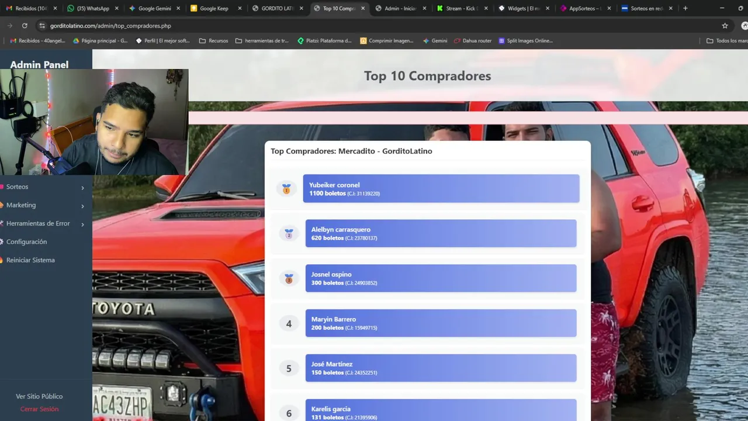Image resolution: width=748 pixels, height=421 pixels.
Task: Click the Marketing chevron arrow
Action: pyautogui.click(x=82, y=206)
